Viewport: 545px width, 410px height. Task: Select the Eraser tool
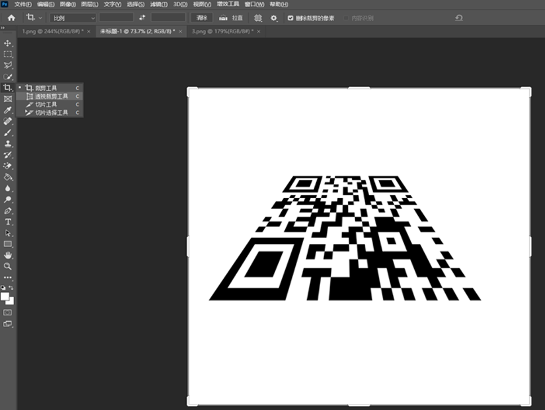[8, 166]
